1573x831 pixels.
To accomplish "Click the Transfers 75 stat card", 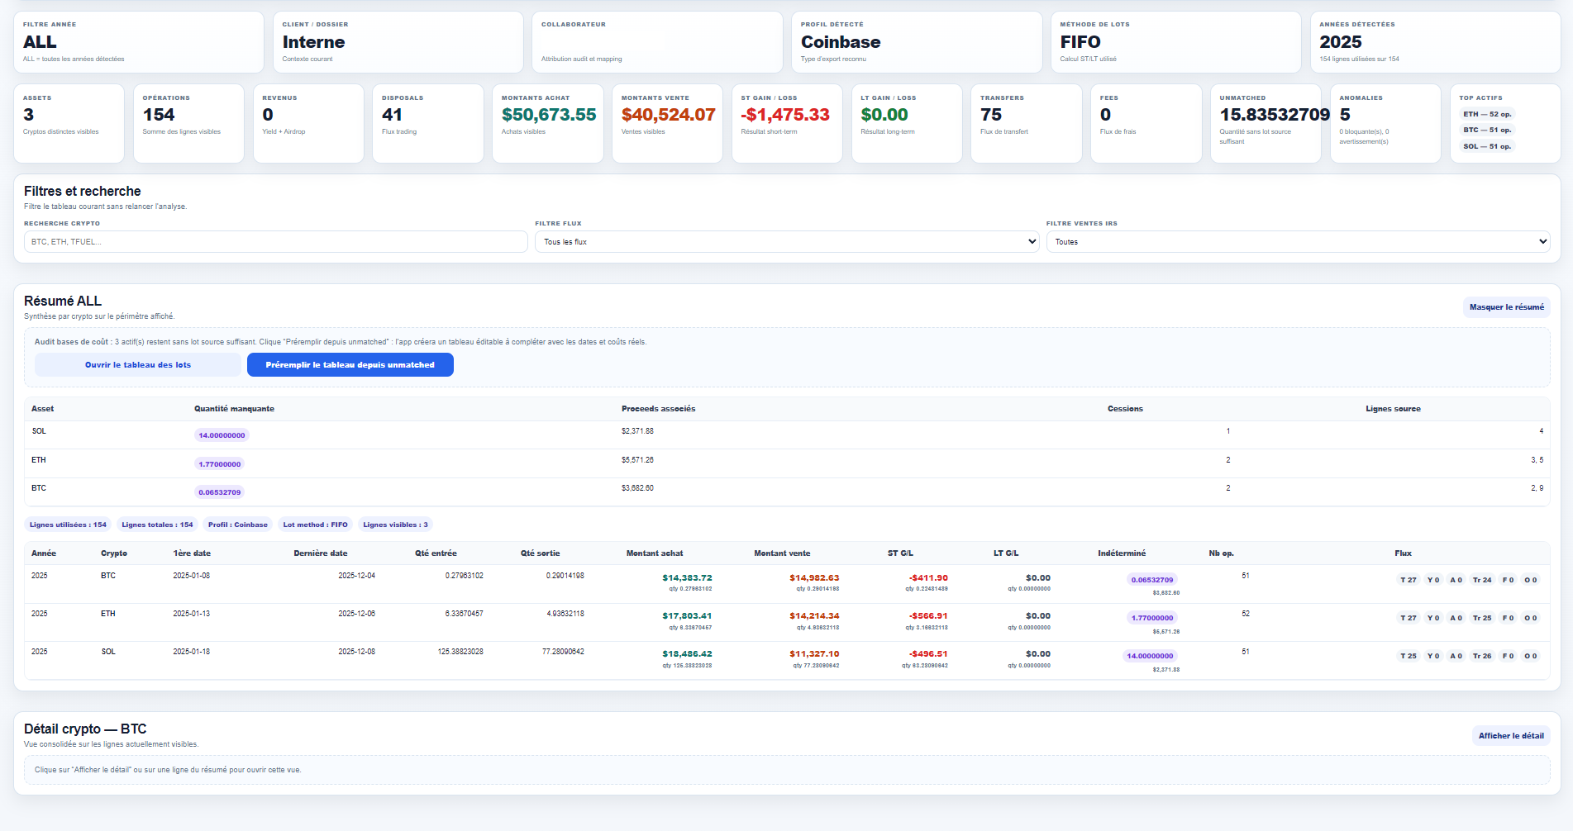I will click(x=1026, y=123).
